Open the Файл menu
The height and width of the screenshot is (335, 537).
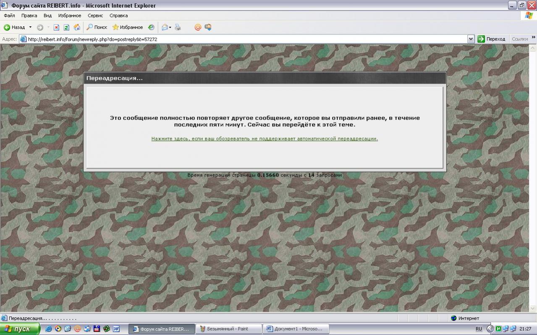click(9, 16)
